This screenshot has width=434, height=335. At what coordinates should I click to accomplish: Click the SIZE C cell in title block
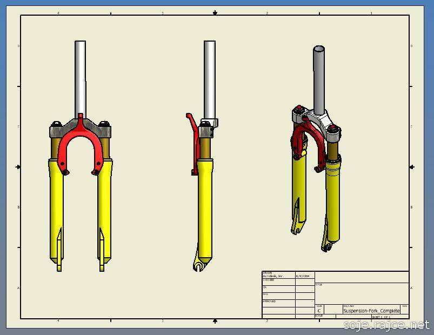pos(319,310)
